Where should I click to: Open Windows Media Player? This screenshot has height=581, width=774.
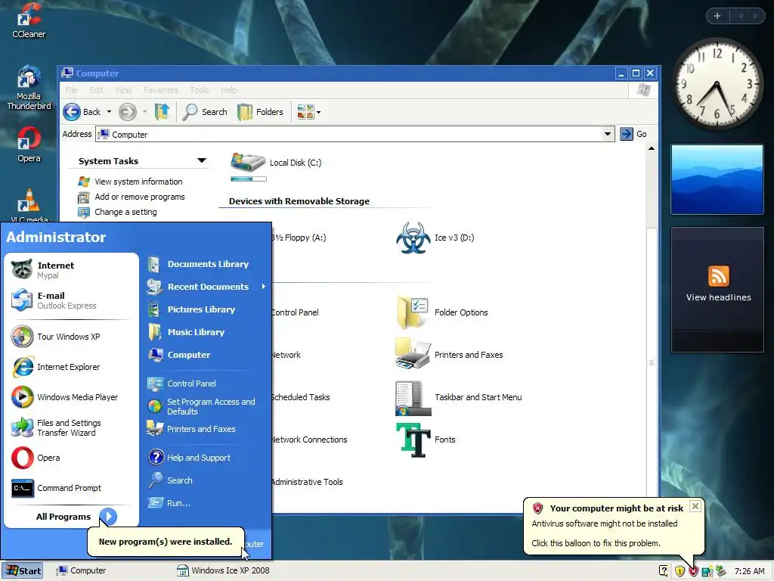[x=70, y=397]
